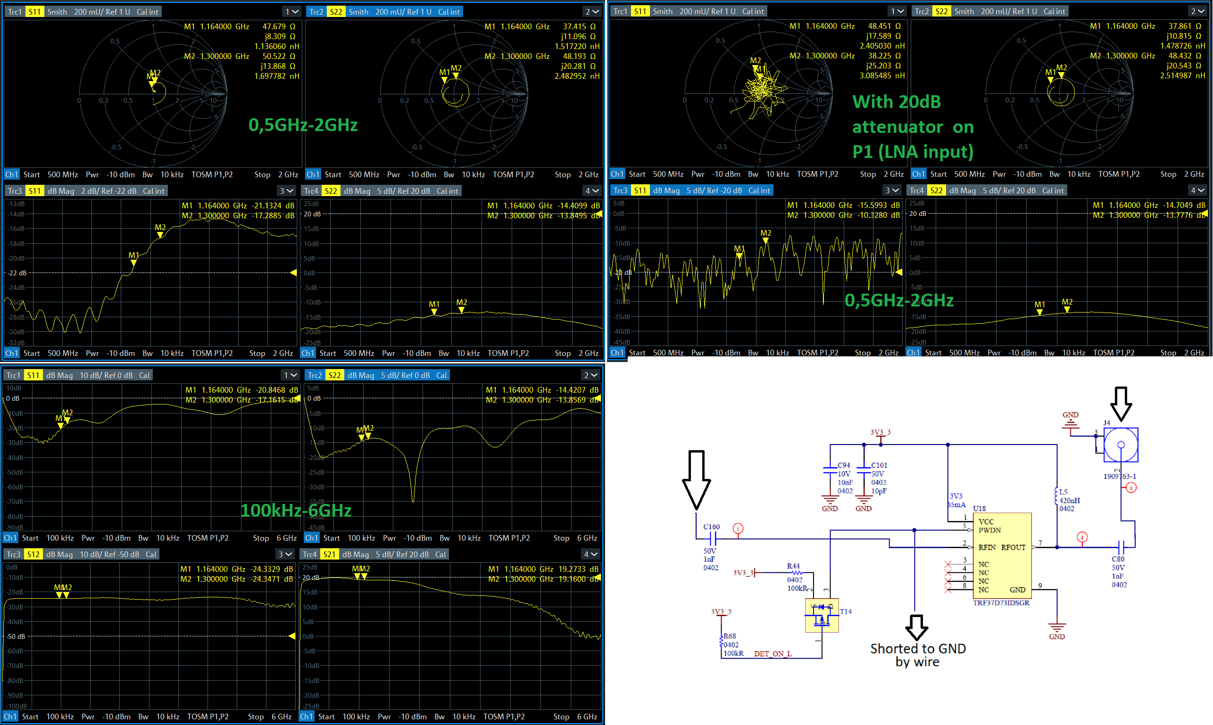The width and height of the screenshot is (1213, 725).
Task: Open diagram 1 dropdown in the attenuator window
Action: point(898,11)
